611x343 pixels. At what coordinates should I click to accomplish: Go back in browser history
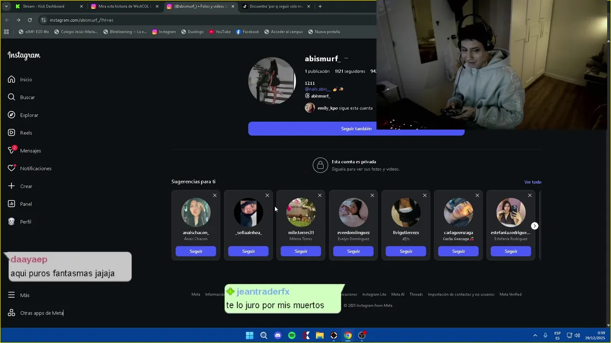[7, 20]
